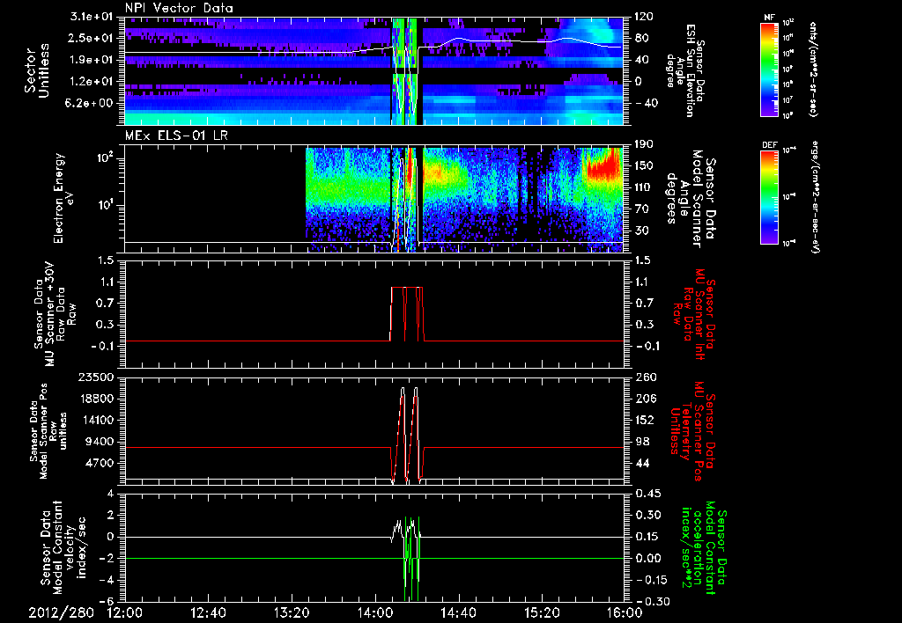Click the 'Sector Unitless' axis title
This screenshot has height=623, width=902.
point(37,70)
